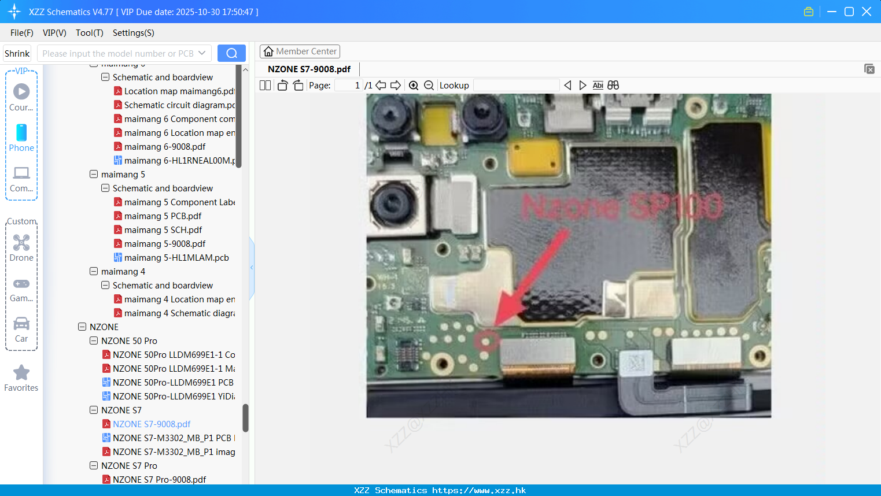Collapse the NZONE brand node
The image size is (881, 496).
pos(82,327)
